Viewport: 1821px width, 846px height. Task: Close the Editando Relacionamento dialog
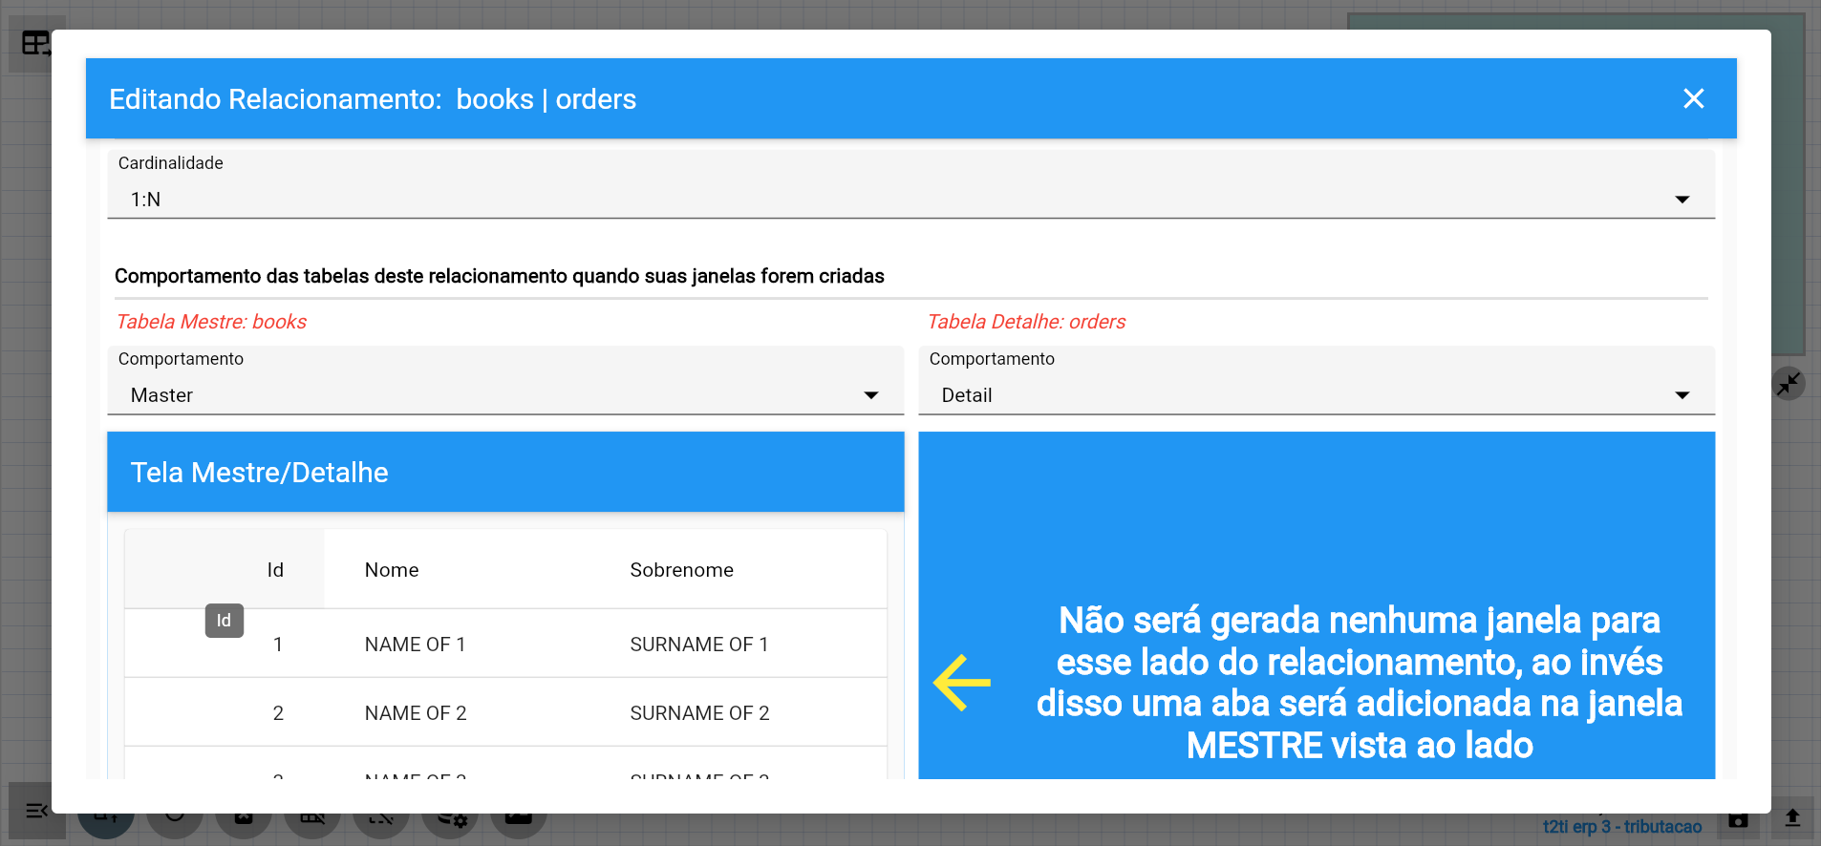click(1693, 98)
